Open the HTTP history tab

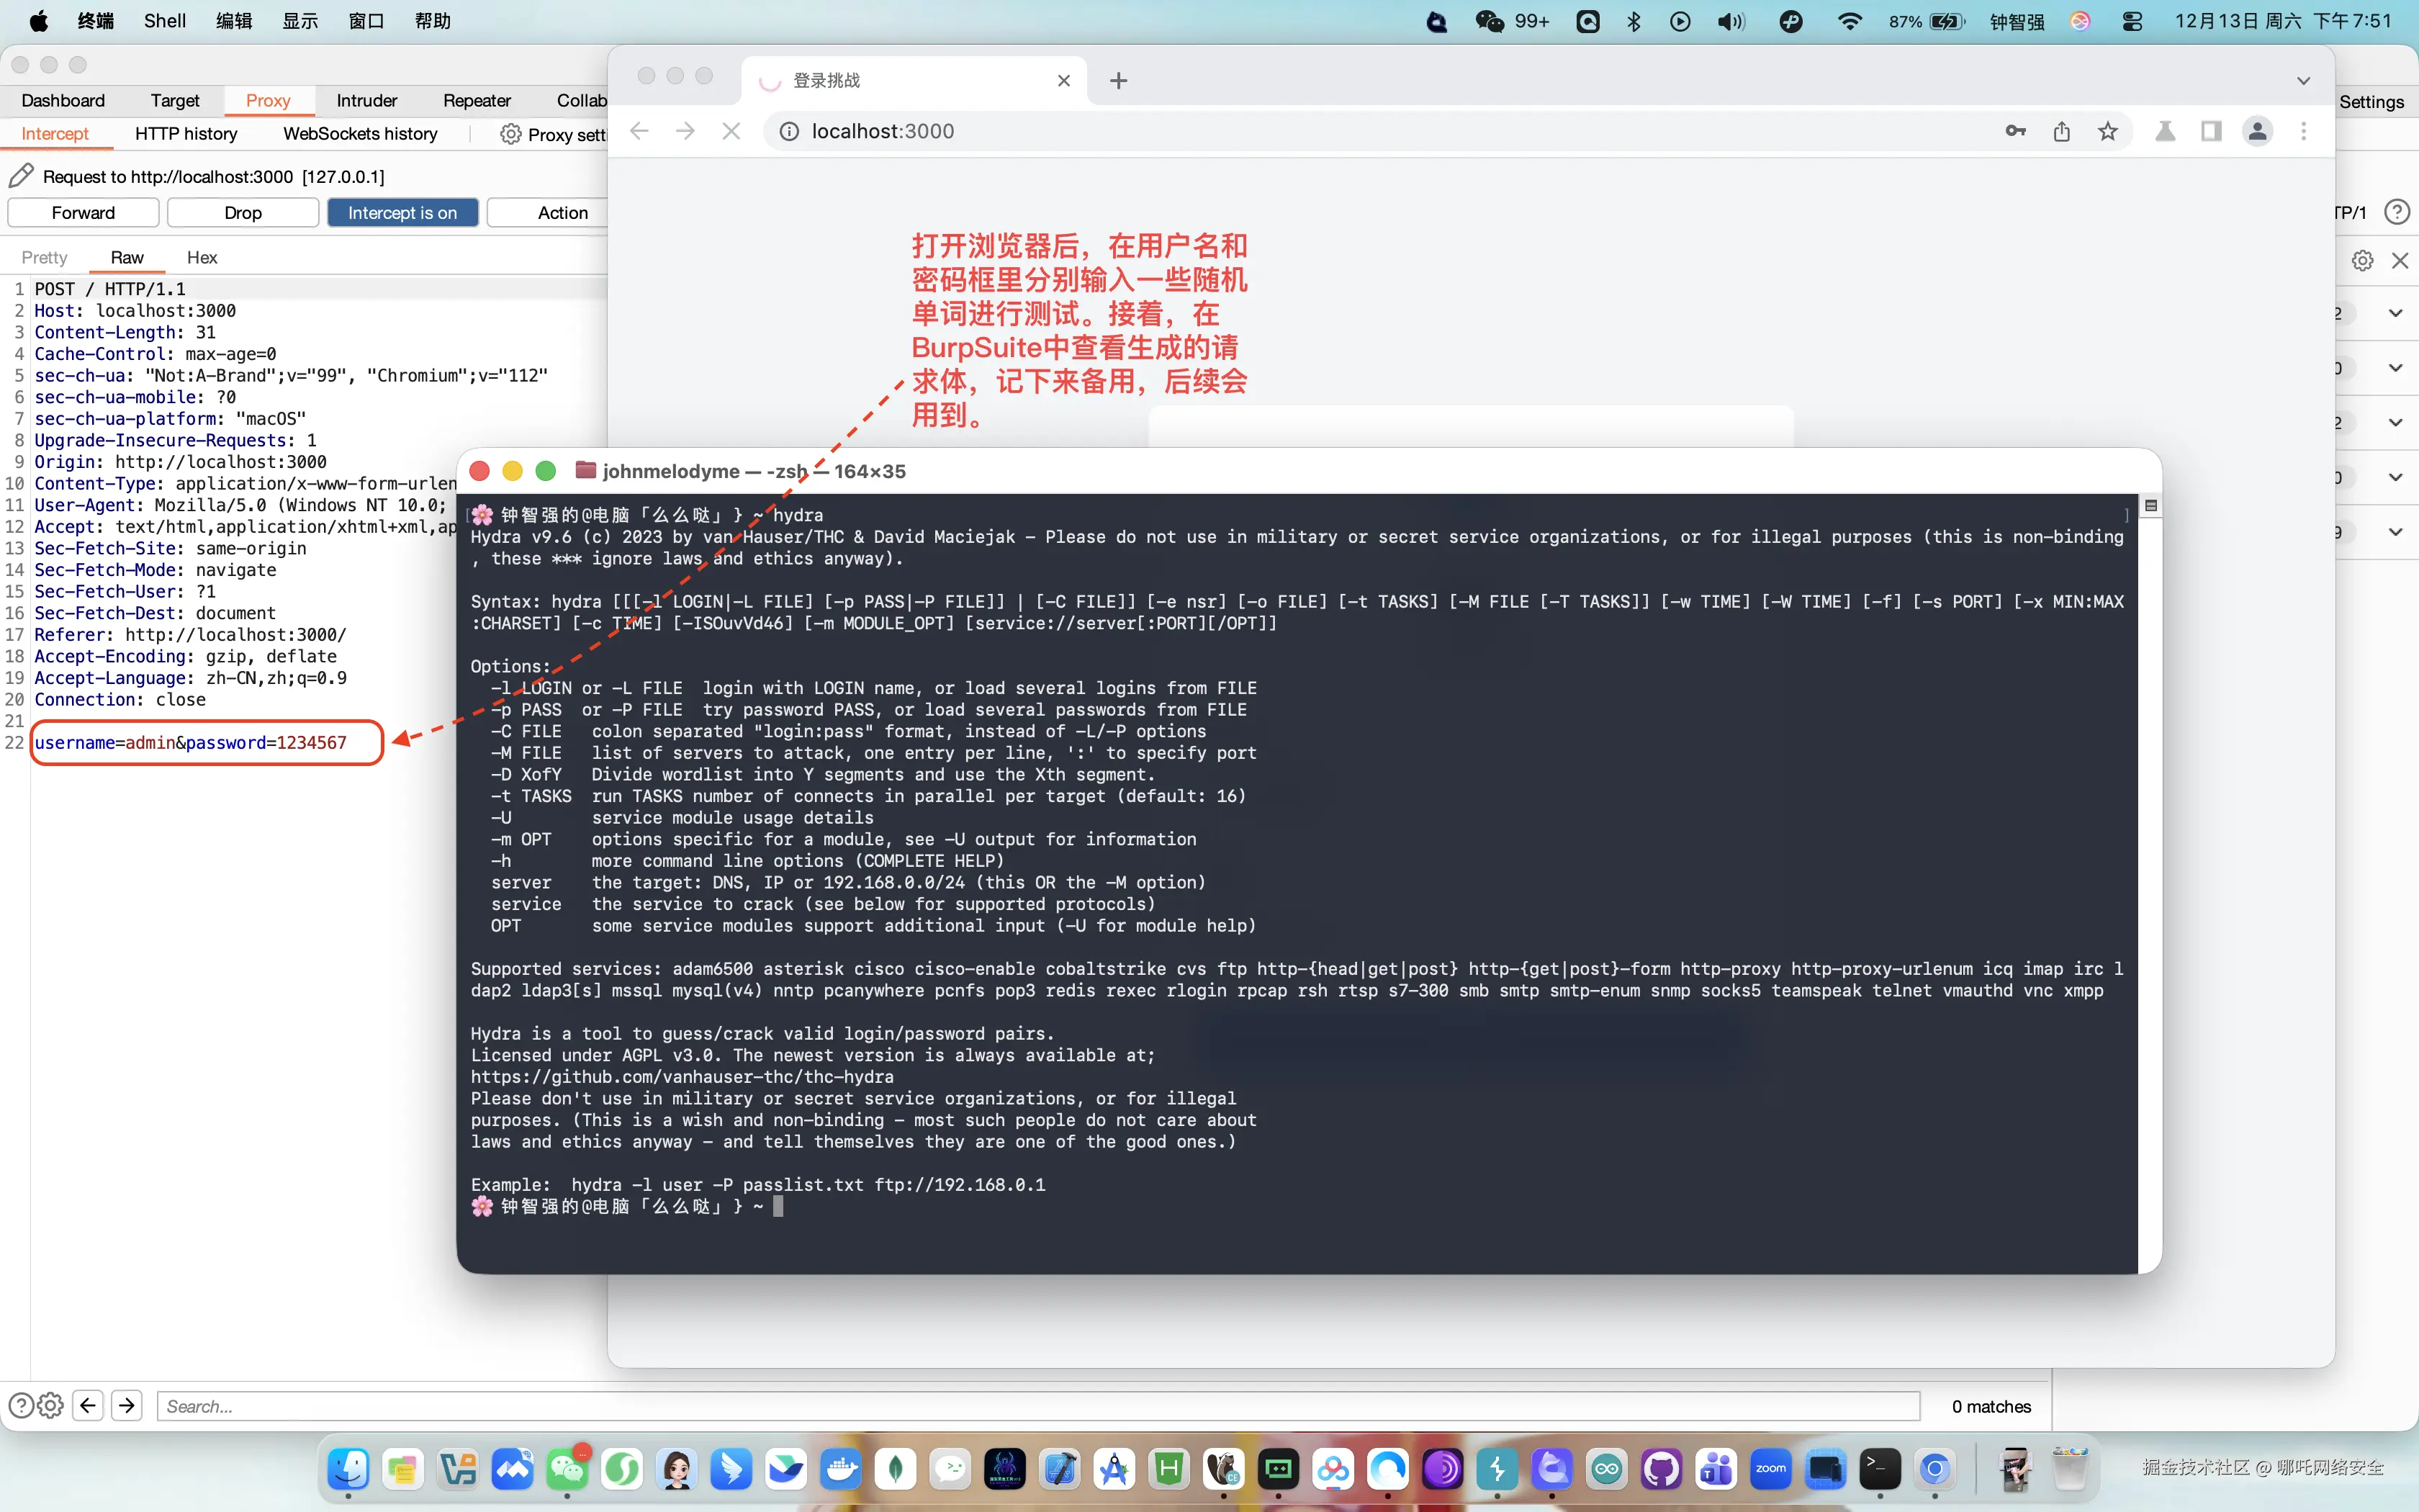coord(186,133)
